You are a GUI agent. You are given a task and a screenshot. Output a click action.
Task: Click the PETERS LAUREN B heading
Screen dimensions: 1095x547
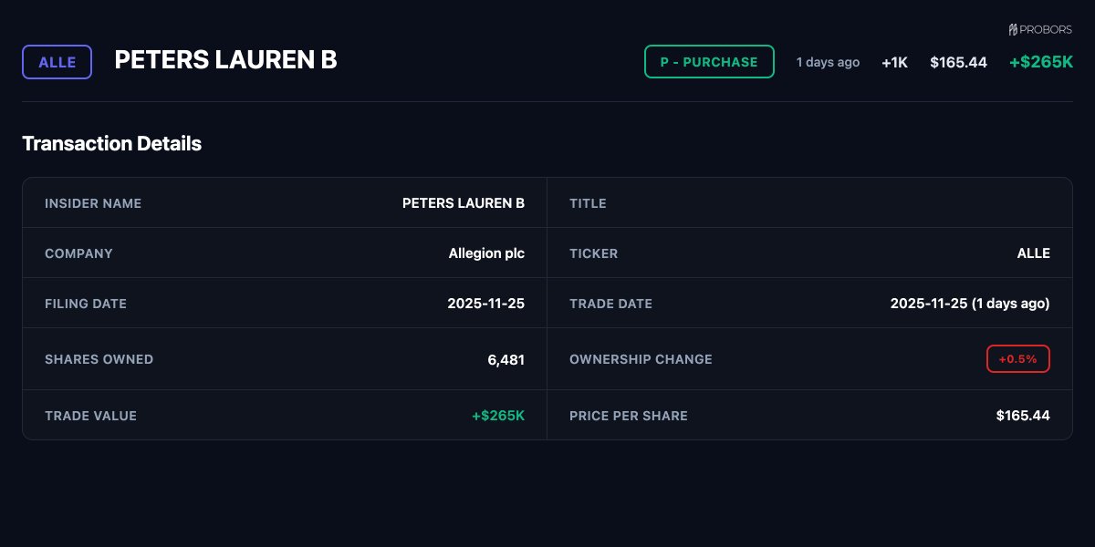coord(225,60)
